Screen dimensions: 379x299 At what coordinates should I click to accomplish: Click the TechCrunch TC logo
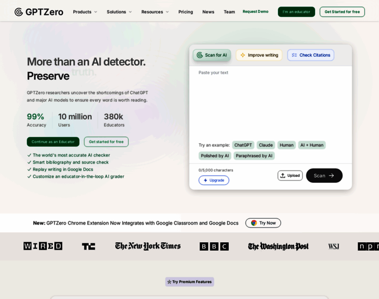[x=88, y=246]
